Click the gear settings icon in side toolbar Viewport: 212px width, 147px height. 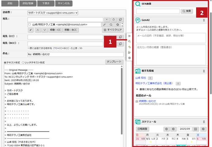(129, 58)
